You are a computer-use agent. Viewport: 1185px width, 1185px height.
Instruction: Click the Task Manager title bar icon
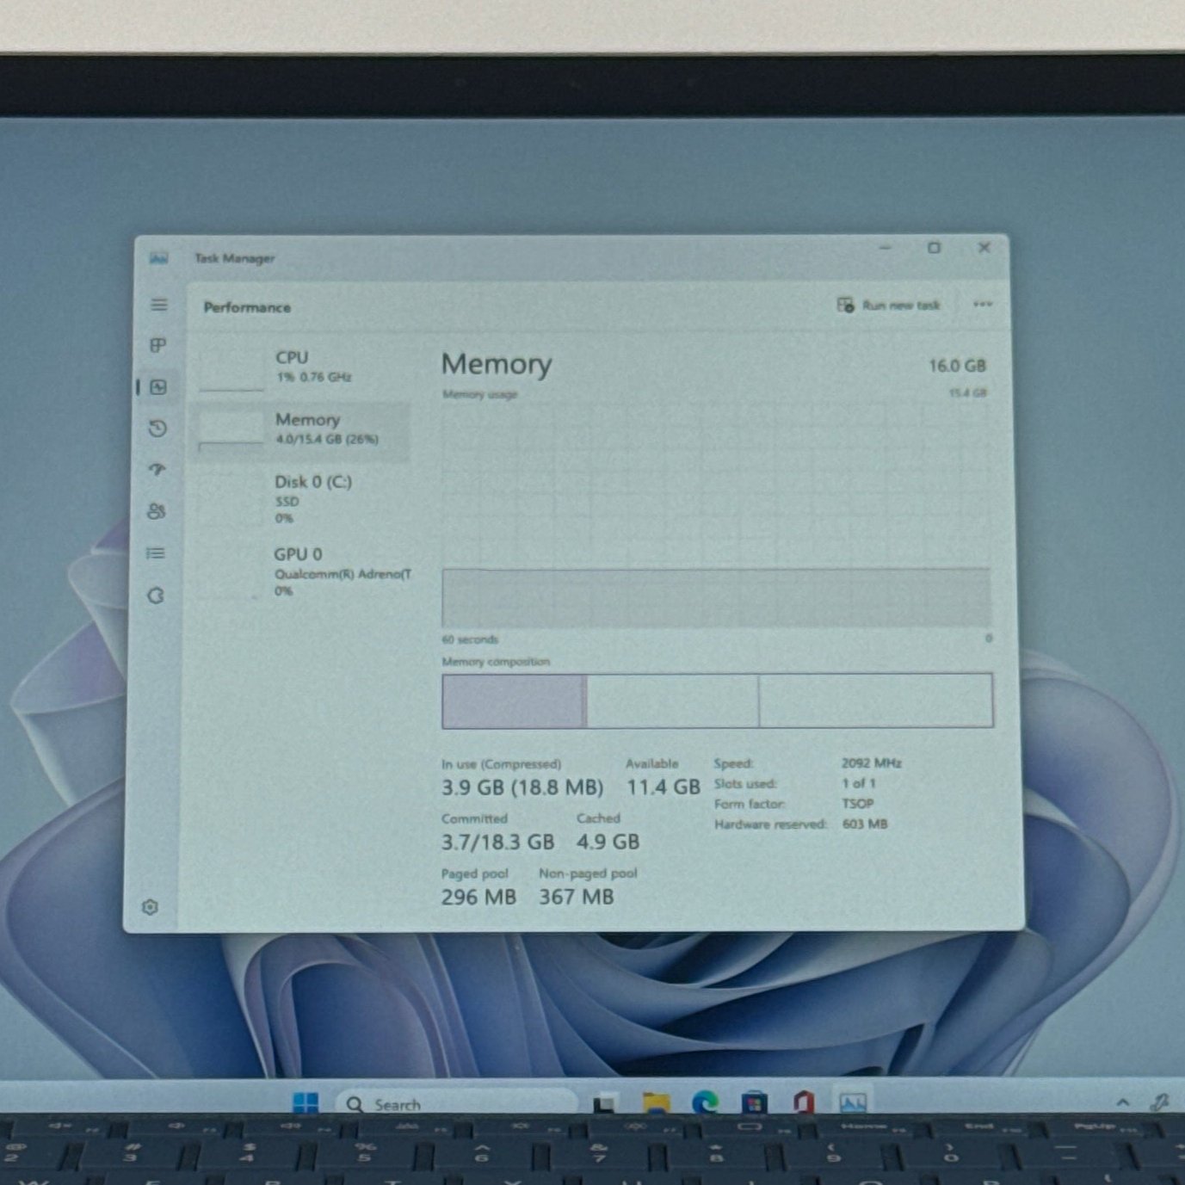[x=159, y=257]
